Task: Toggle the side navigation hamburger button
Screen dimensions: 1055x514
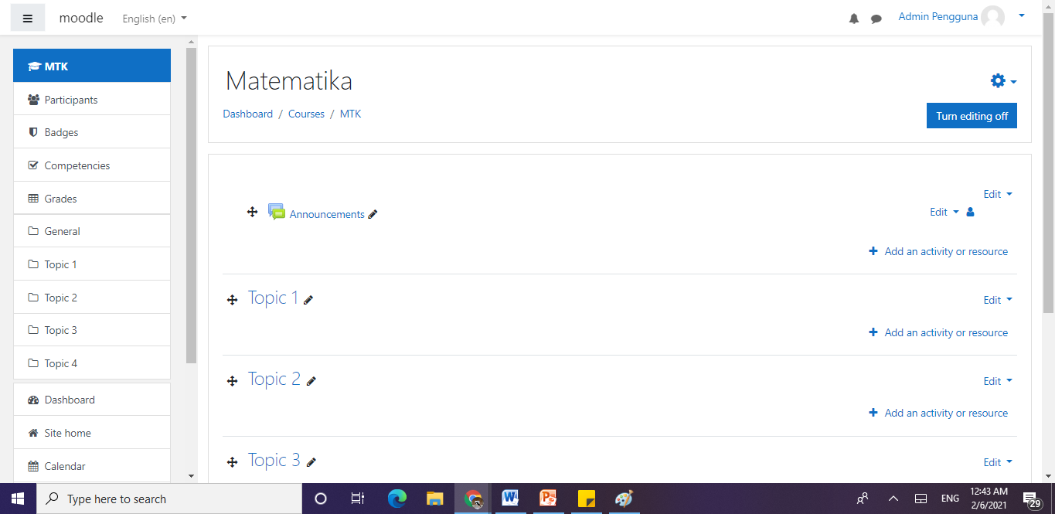Action: [28, 19]
